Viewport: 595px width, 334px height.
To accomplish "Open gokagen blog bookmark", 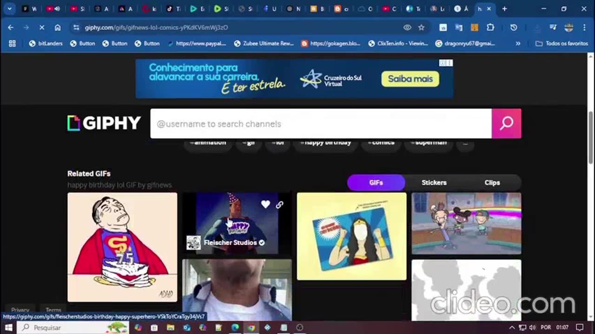I will click(x=331, y=43).
